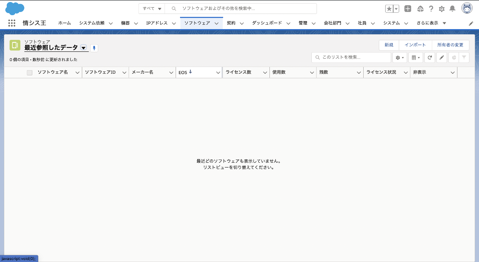The image size is (479, 262).
Task: Open the Trailhead guidance icon
Action: coord(420,9)
